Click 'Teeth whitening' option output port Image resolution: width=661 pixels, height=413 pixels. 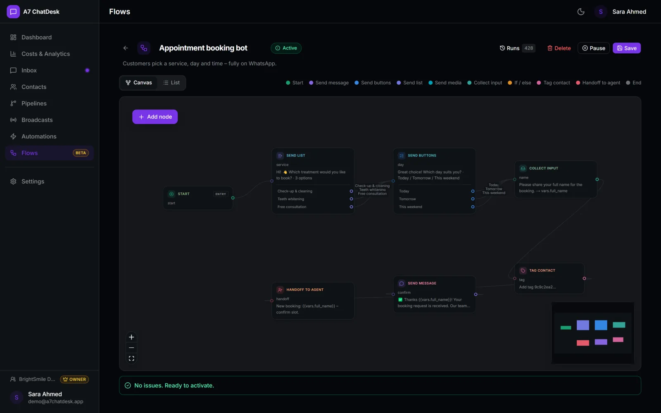[352, 199]
